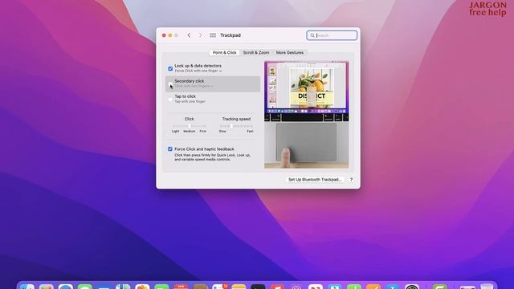The width and height of the screenshot is (514, 289).
Task: Focus the Search input field
Action: pyautogui.click(x=332, y=35)
